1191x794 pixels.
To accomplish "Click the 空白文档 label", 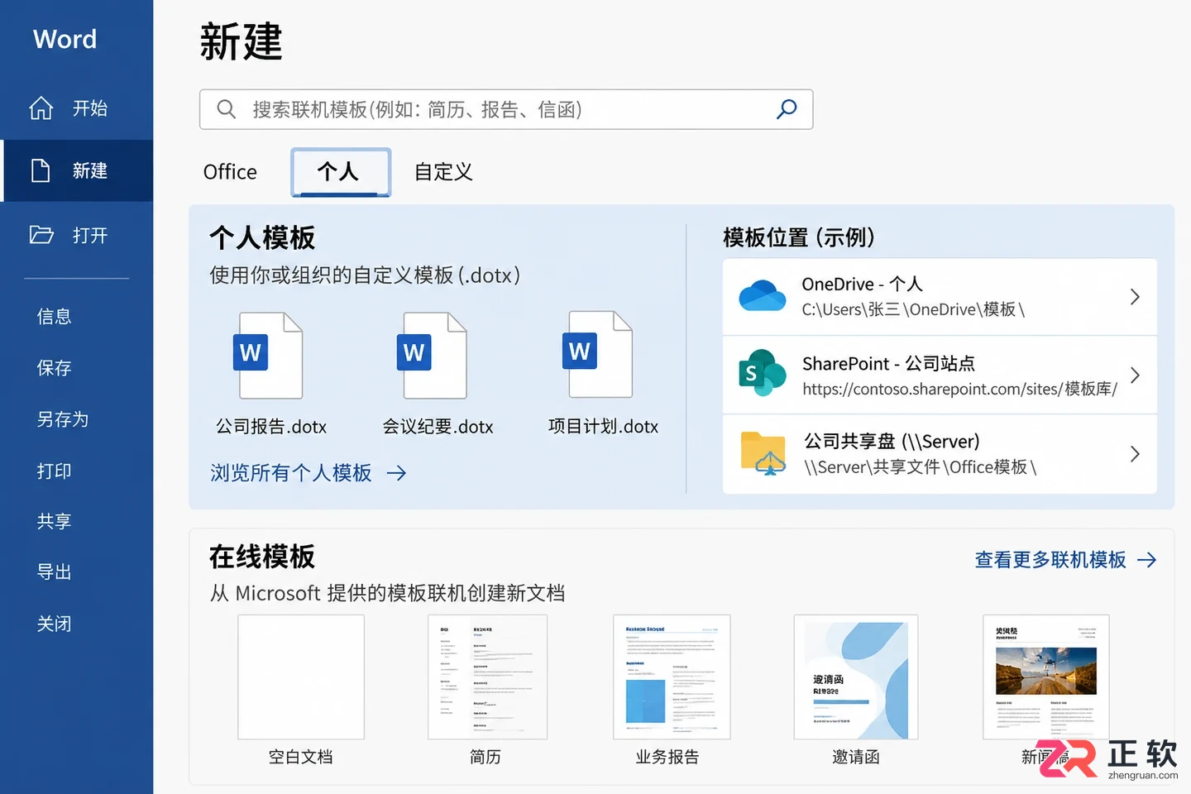I will [x=301, y=757].
